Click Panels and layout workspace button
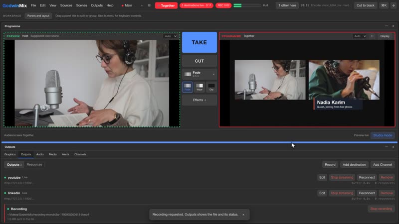 [x=38, y=16]
